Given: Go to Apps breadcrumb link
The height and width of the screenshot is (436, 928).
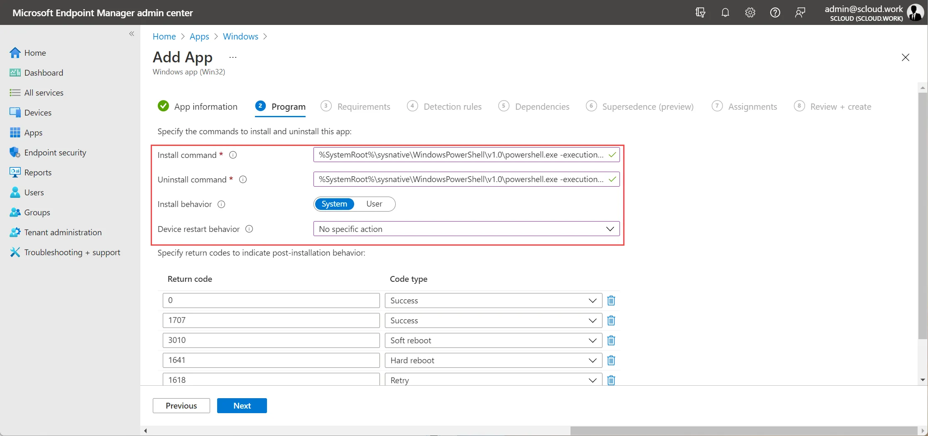Looking at the screenshot, I should (x=199, y=36).
